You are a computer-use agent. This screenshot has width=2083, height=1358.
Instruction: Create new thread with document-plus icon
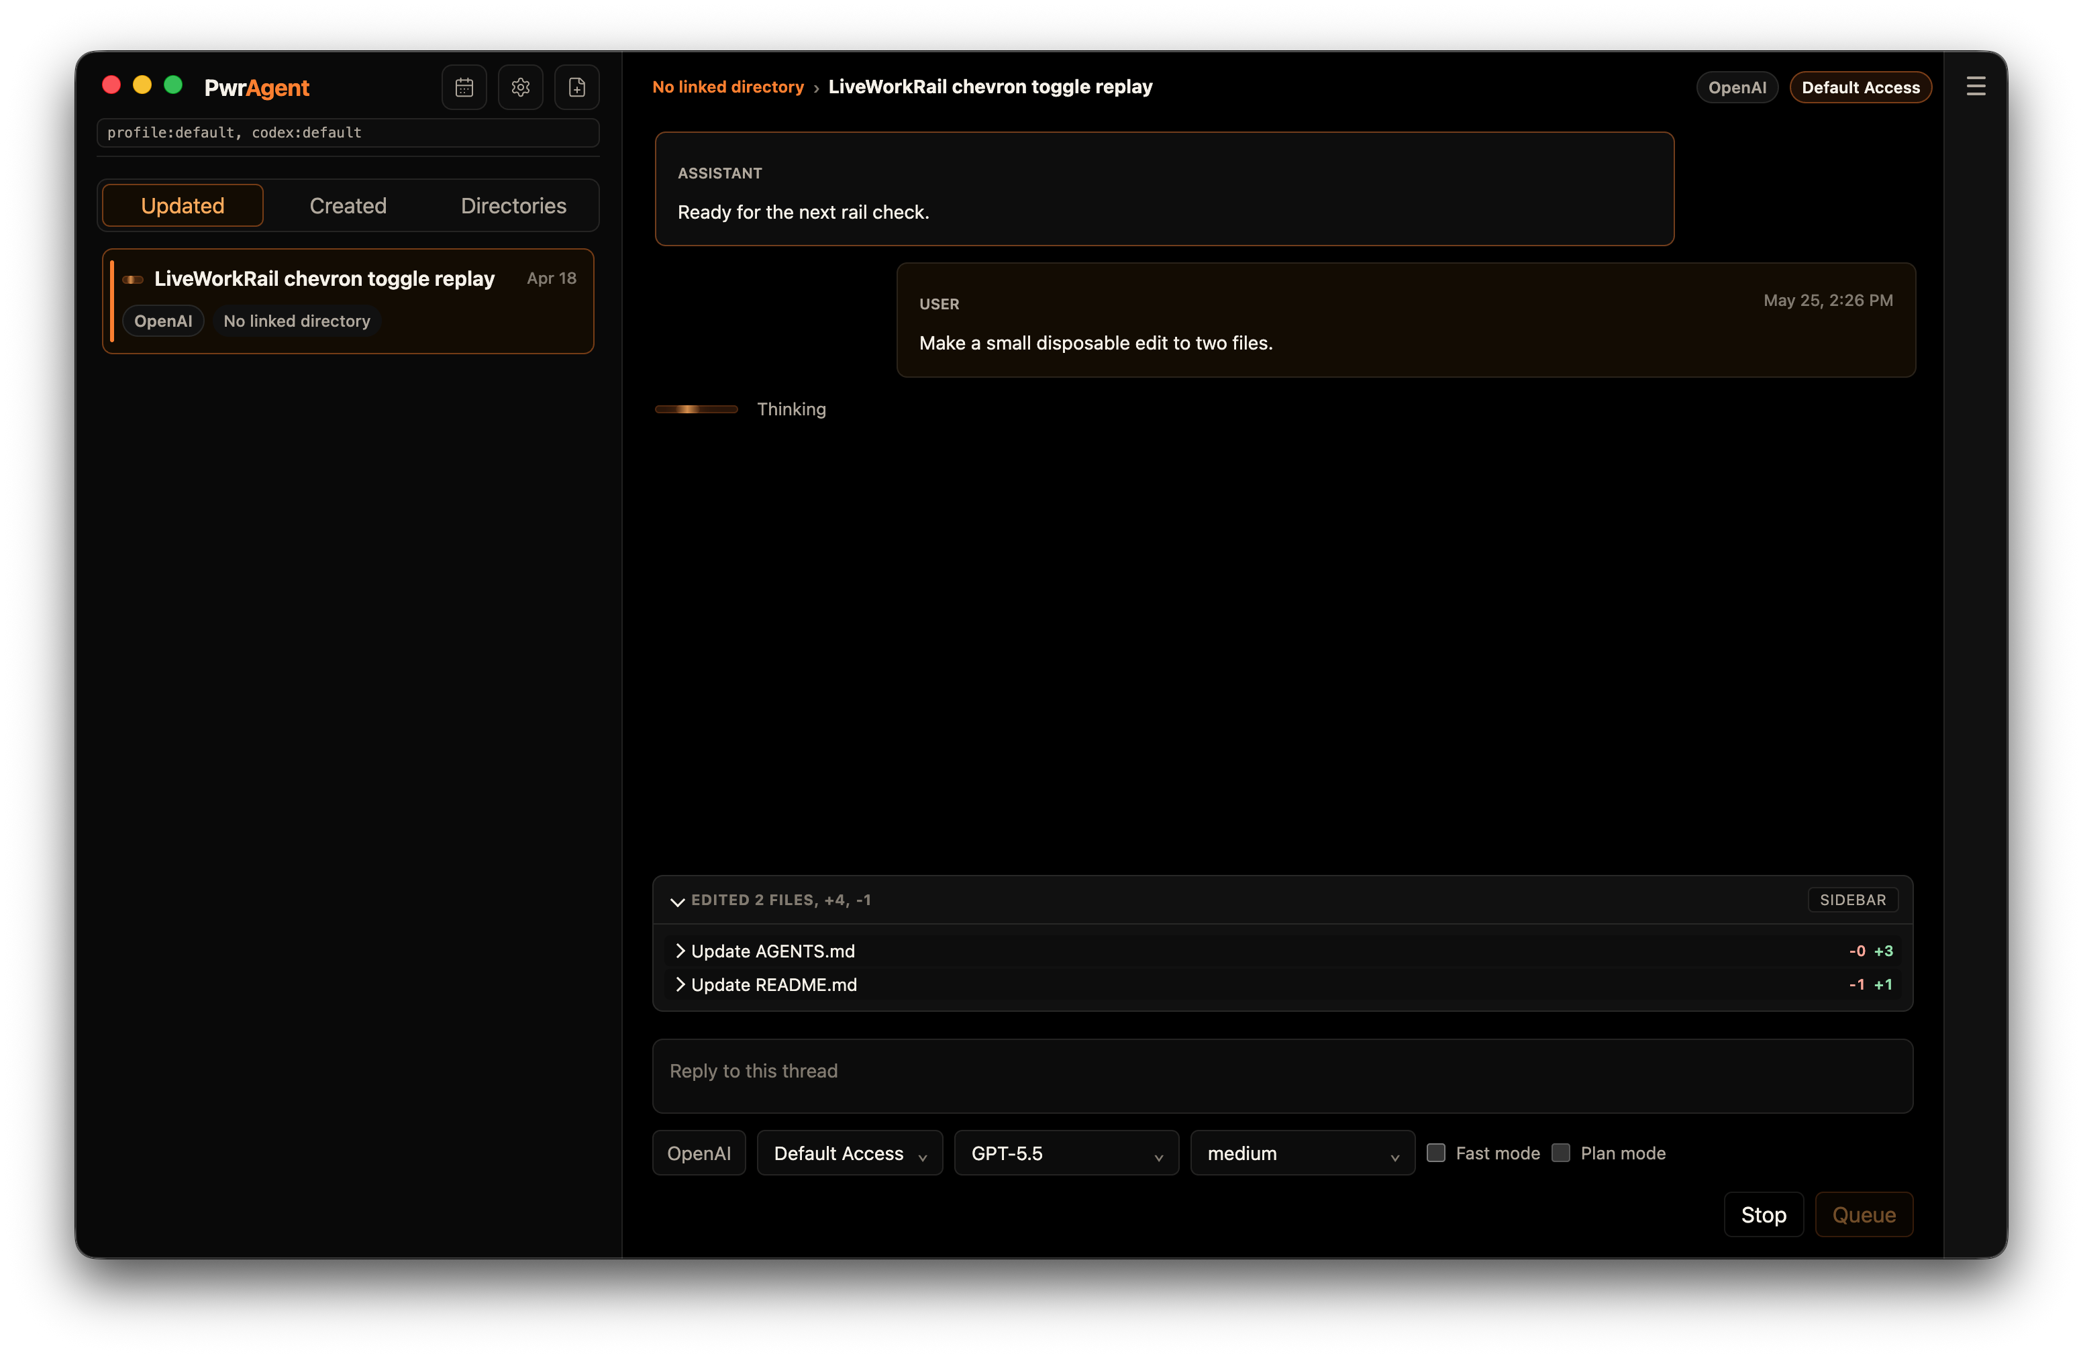point(576,87)
